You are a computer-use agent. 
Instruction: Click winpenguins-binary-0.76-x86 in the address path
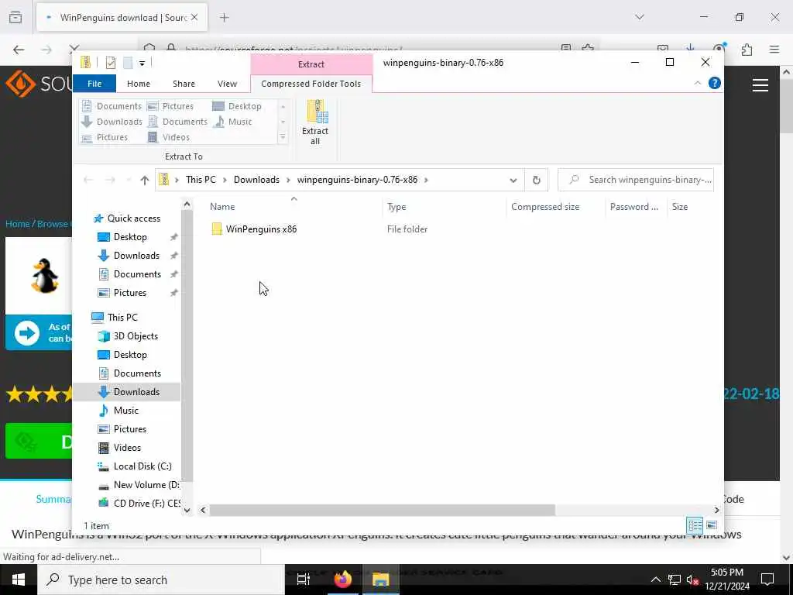coord(357,180)
